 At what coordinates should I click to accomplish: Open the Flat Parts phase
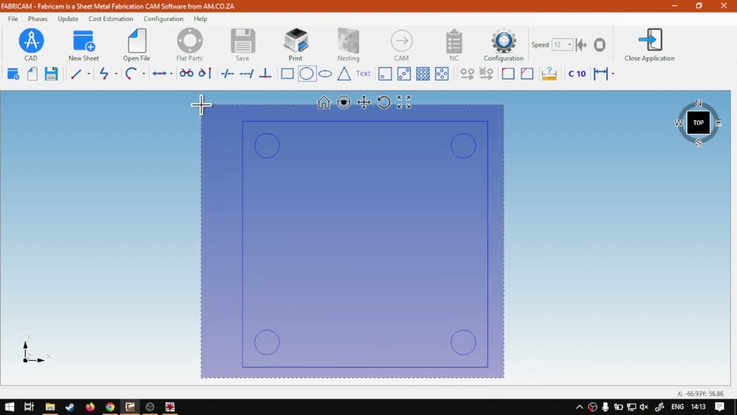189,45
